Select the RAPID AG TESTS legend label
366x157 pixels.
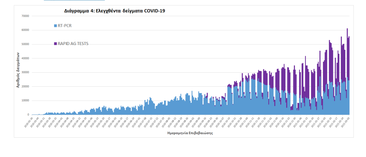point(73,44)
